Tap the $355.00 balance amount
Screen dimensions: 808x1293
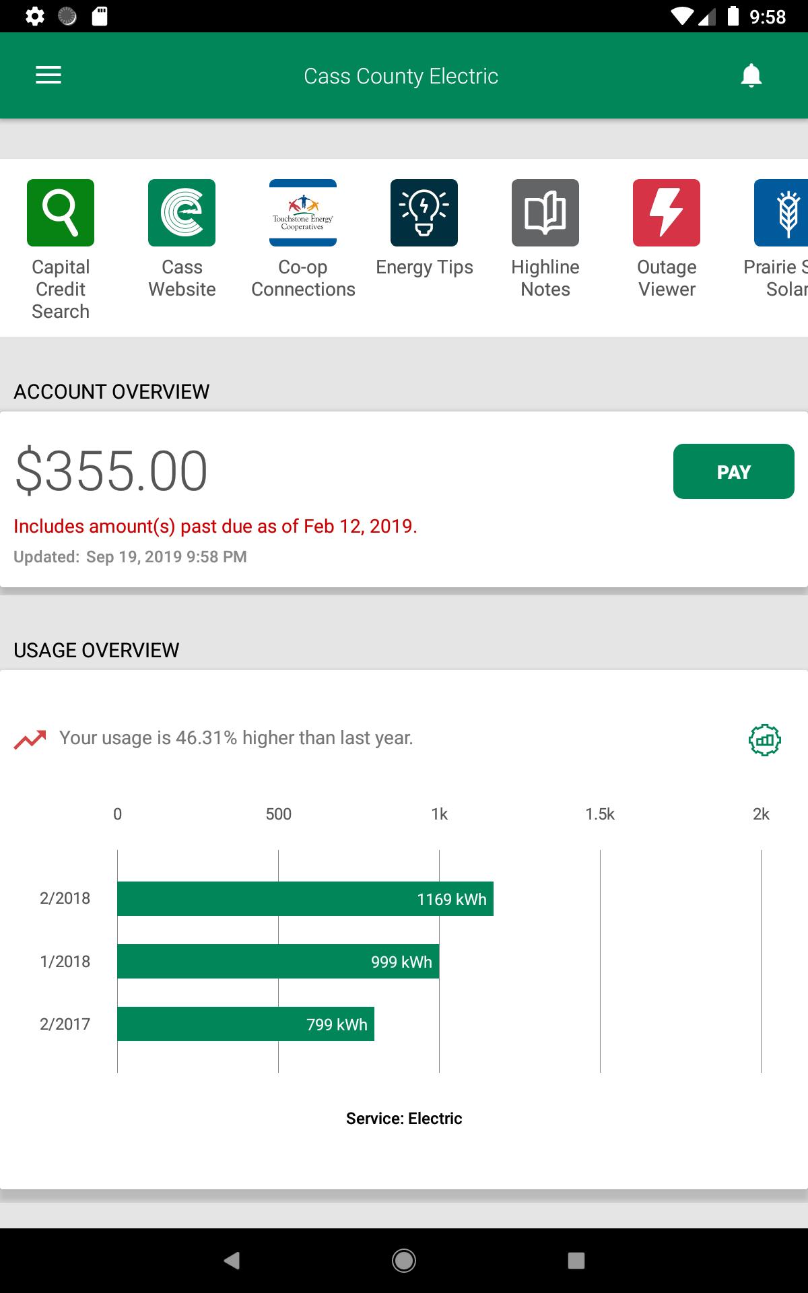[111, 471]
